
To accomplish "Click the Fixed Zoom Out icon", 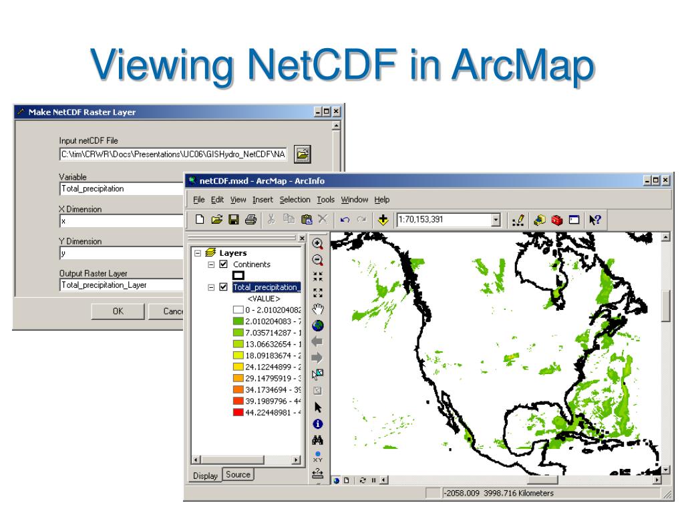I will [317, 293].
